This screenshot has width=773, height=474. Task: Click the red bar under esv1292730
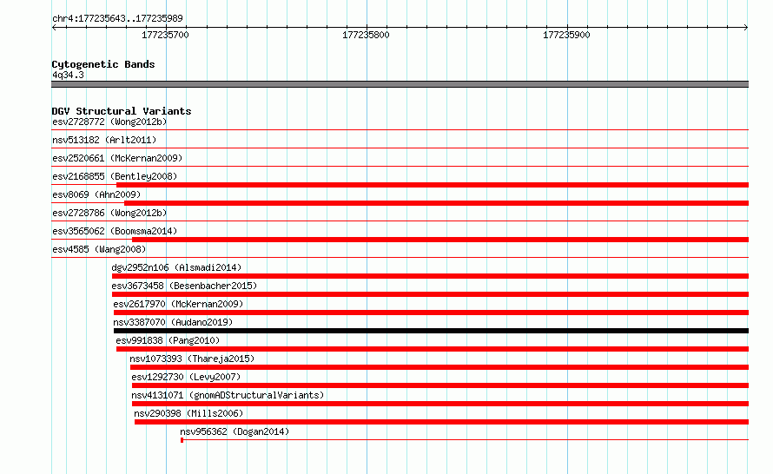click(440, 385)
